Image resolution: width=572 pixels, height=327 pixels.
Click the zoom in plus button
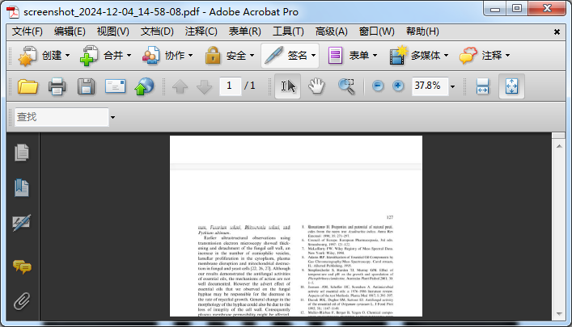[x=398, y=86]
